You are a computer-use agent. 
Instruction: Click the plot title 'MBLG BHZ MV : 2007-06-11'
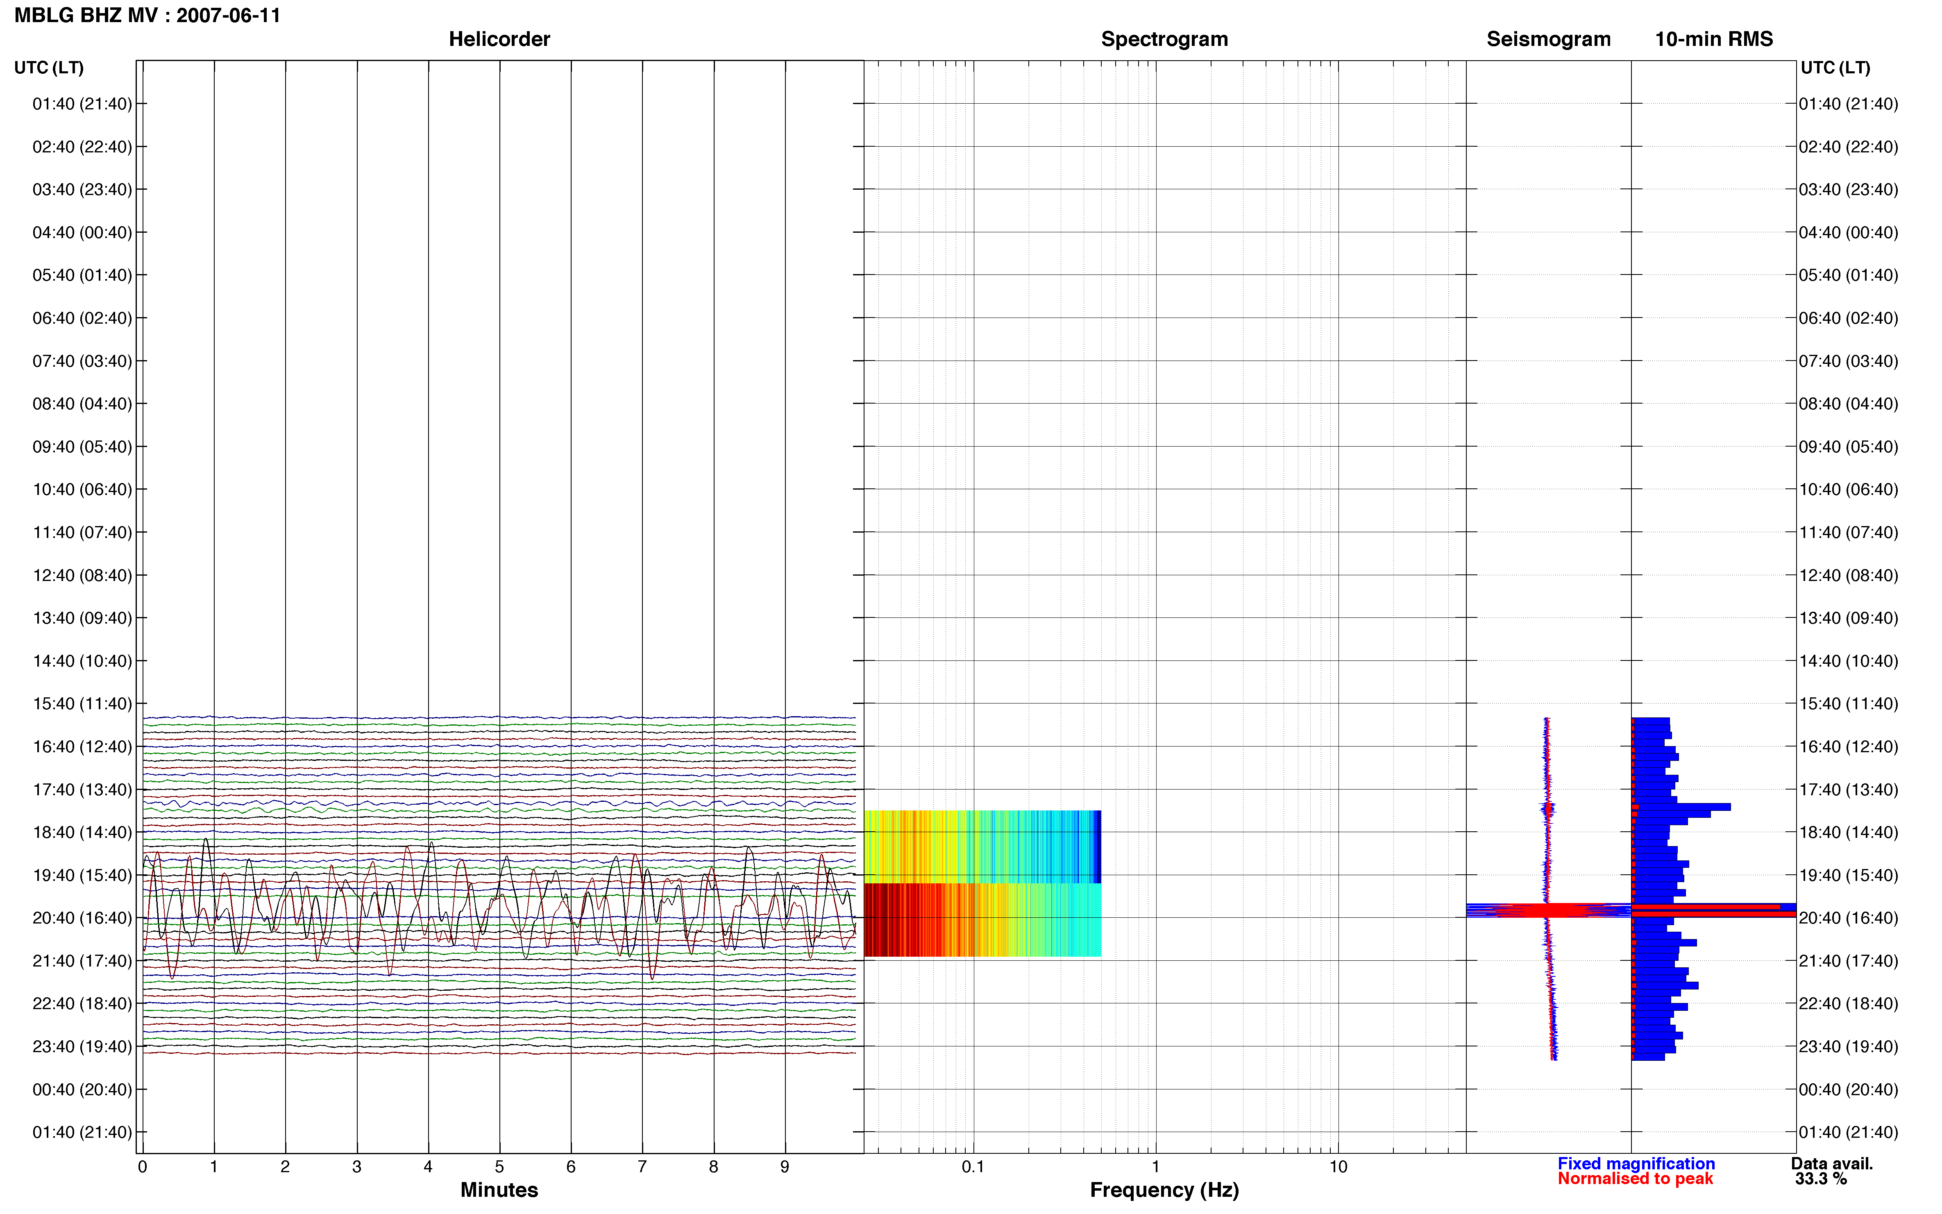tap(148, 15)
